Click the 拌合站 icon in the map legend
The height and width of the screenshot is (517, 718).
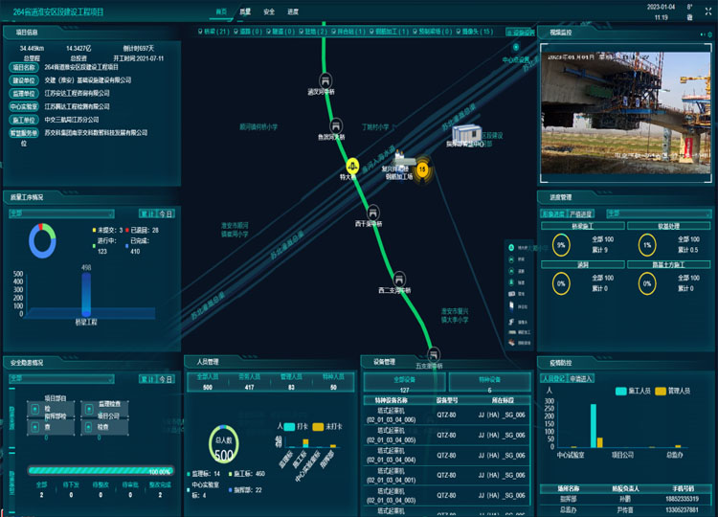coord(511,306)
